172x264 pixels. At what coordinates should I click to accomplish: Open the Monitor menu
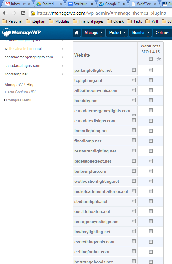pyautogui.click(x=140, y=33)
